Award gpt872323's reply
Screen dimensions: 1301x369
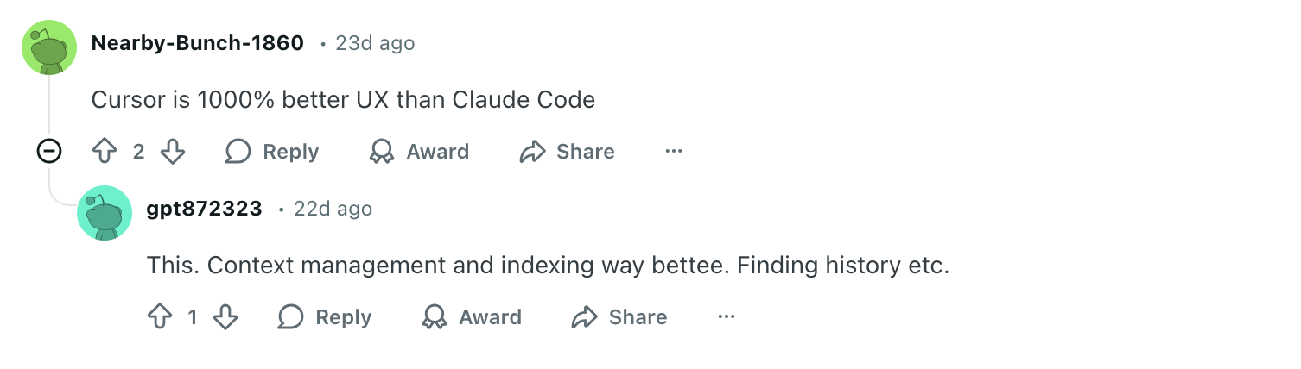(x=472, y=317)
